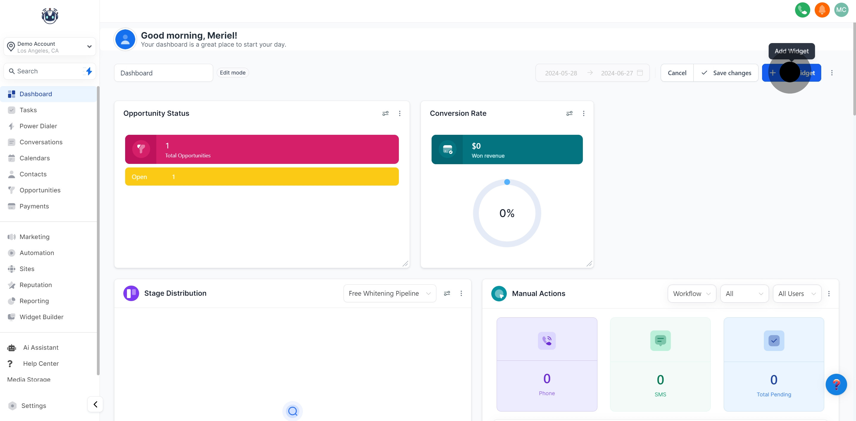Click the Dashboard name input field
Viewport: 856px width, 421px height.
coord(163,73)
